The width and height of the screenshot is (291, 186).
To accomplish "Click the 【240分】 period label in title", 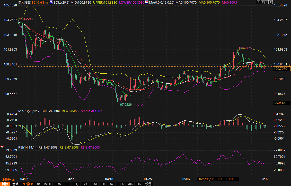I will coord(38,2).
